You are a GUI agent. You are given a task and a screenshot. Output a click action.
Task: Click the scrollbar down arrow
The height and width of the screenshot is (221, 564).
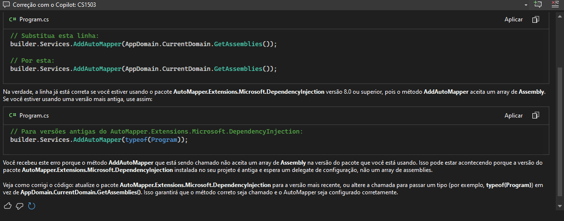tap(560, 206)
